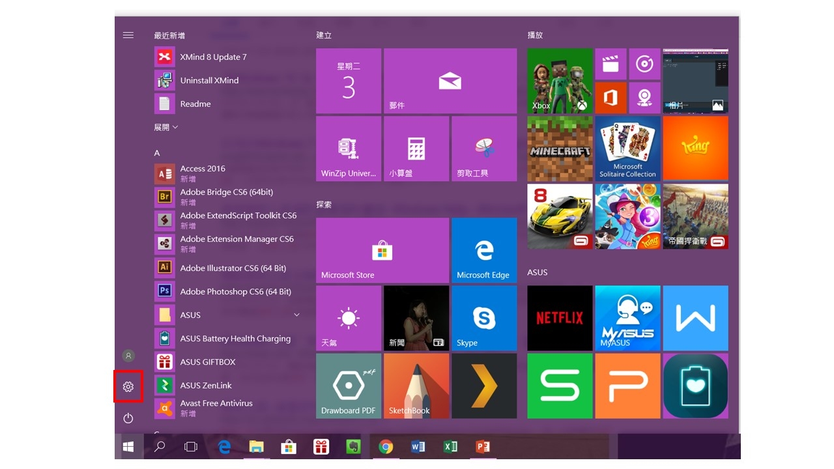Open the Bubble Witch 3 tile
834x469 pixels.
627,216
